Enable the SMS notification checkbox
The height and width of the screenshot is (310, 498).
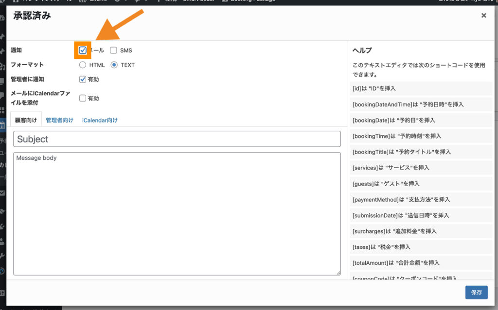[113, 50]
